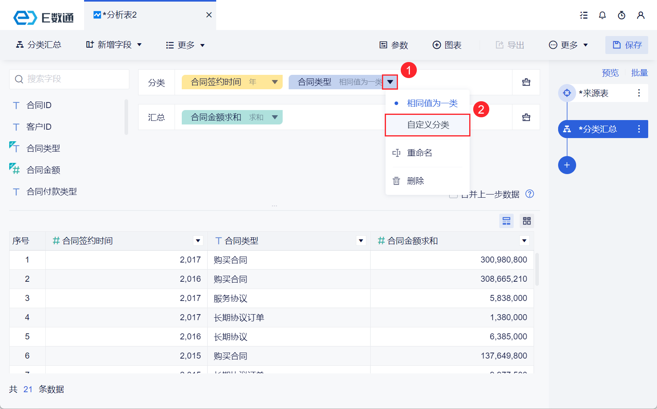Click the task list icon in header
Image resolution: width=657 pixels, height=409 pixels.
click(584, 15)
